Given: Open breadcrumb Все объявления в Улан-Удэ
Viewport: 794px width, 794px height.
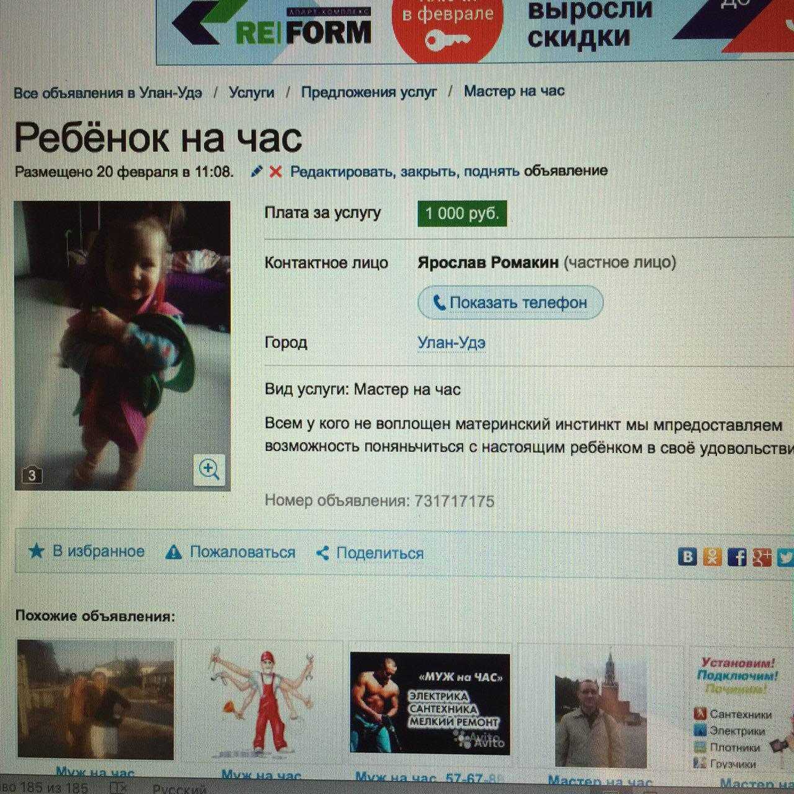Looking at the screenshot, I should 108,93.
